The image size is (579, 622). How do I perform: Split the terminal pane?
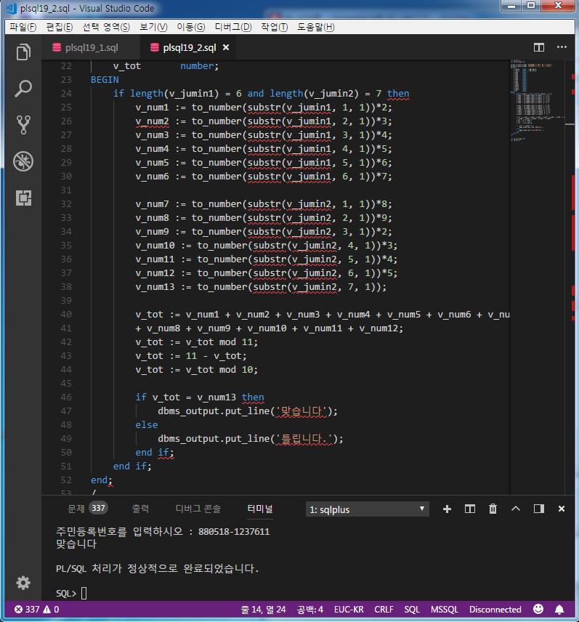click(470, 509)
